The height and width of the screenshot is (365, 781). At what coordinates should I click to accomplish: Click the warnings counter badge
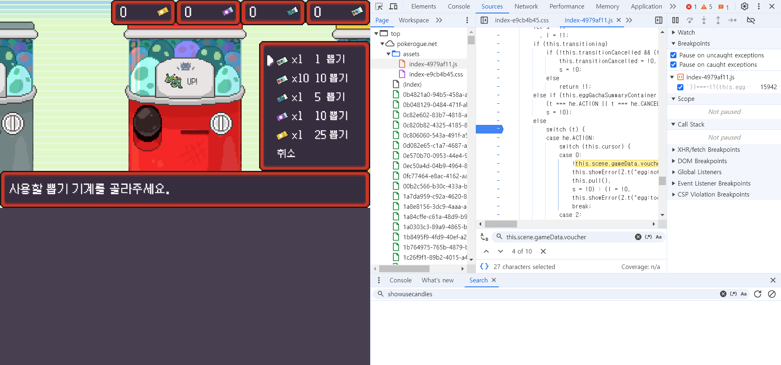707,7
